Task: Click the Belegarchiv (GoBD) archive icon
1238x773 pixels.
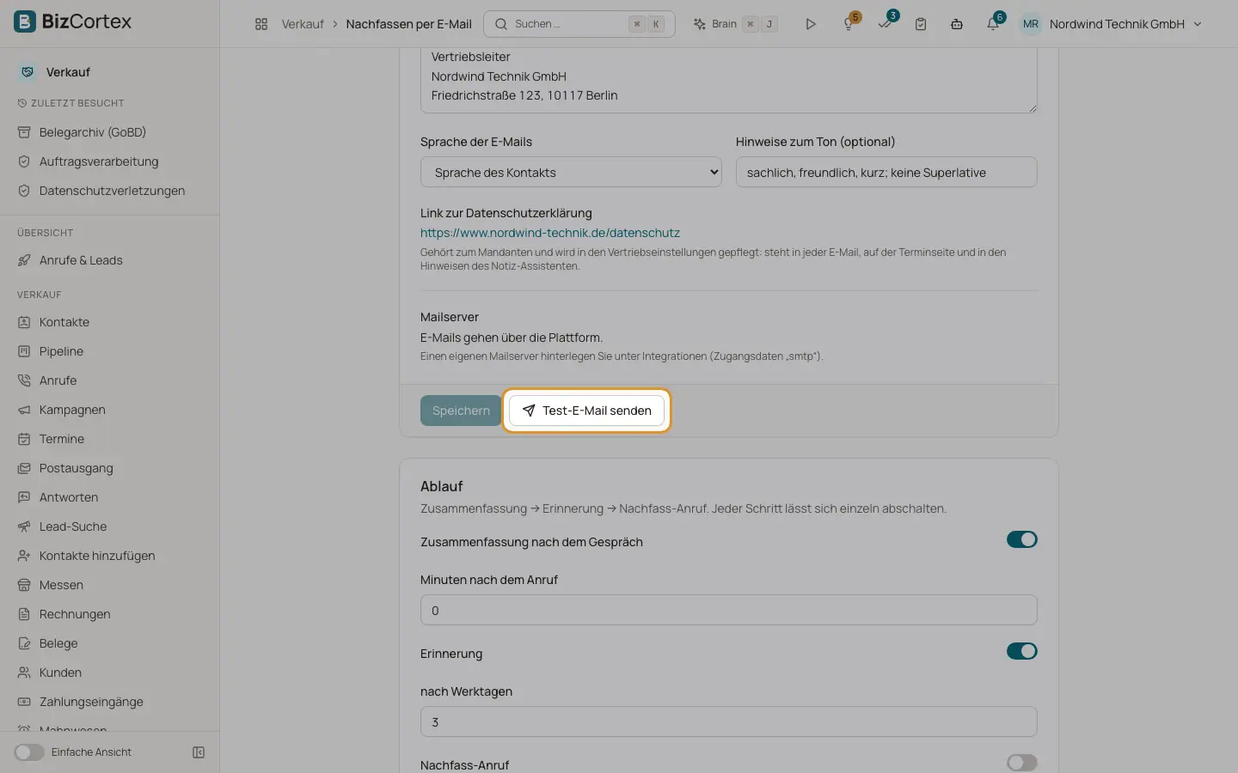Action: tap(24, 132)
